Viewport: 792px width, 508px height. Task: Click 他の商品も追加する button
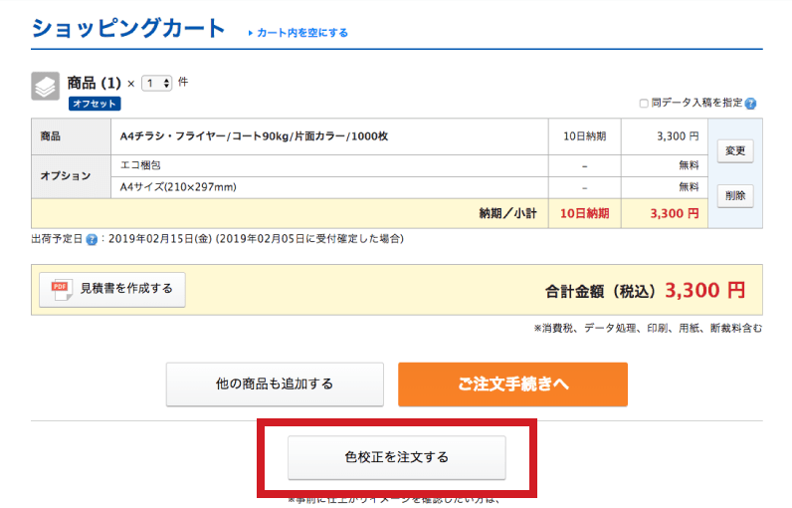click(275, 383)
